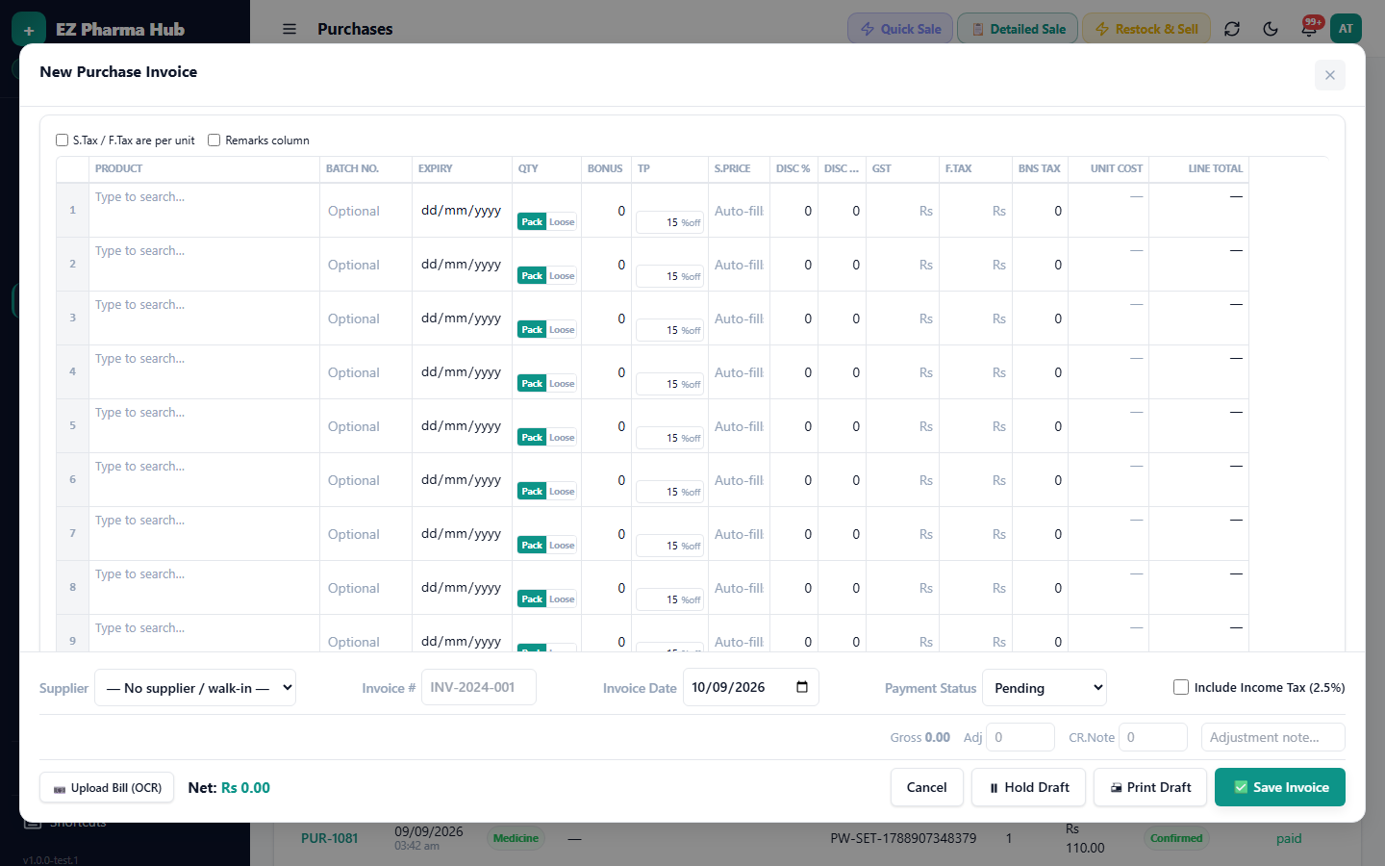Viewport: 1385px width, 866px height.
Task: Toggle dark mode moon icon
Action: tap(1271, 29)
